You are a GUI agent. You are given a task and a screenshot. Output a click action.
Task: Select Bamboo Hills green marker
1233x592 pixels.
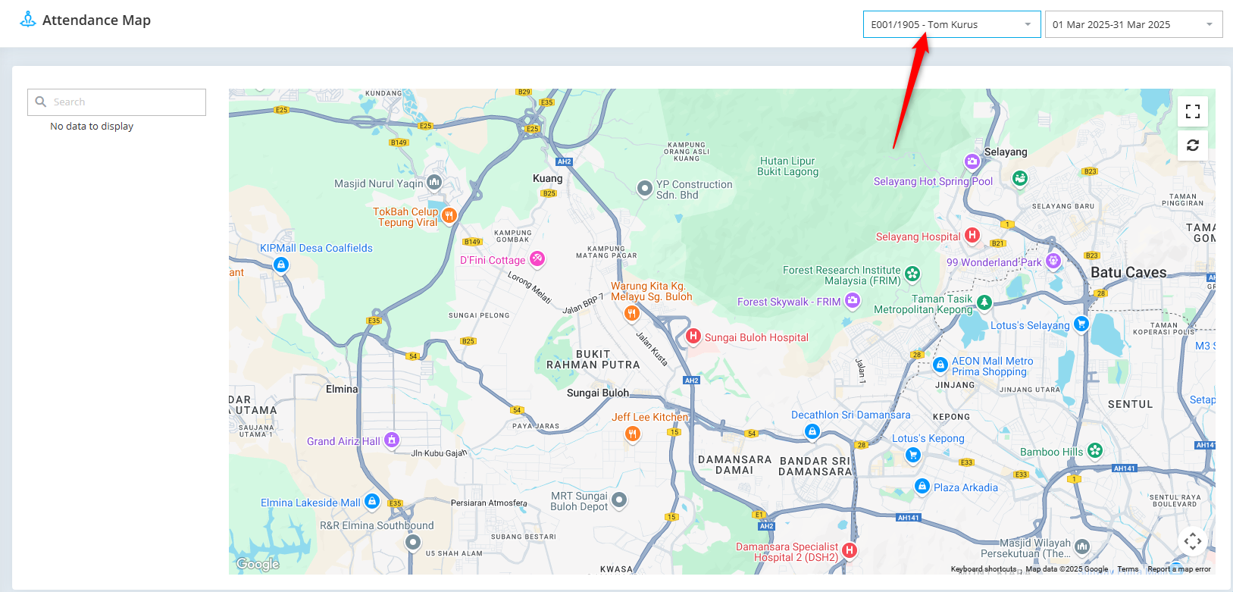1094,450
